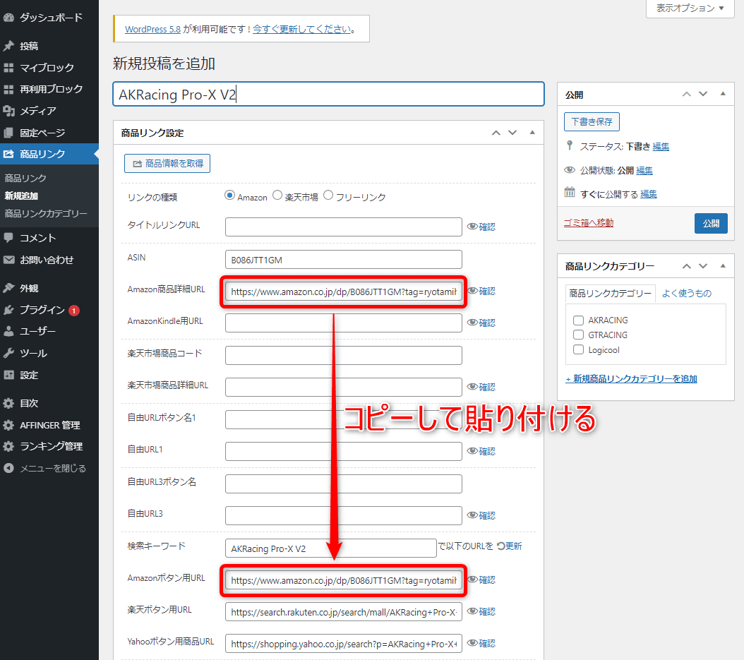The height and width of the screenshot is (660, 744).
Task: Click the ツール wrench icon
Action: (x=8, y=353)
